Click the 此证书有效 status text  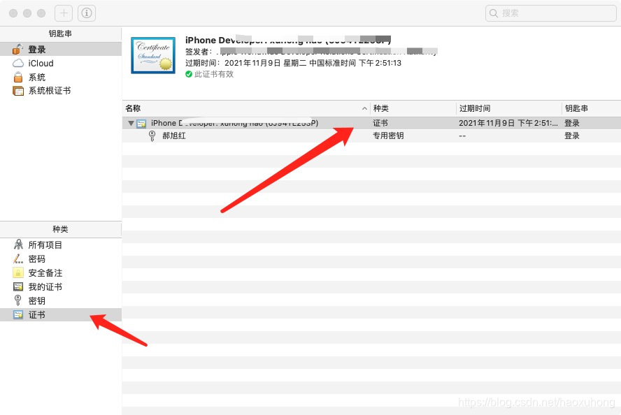214,74
